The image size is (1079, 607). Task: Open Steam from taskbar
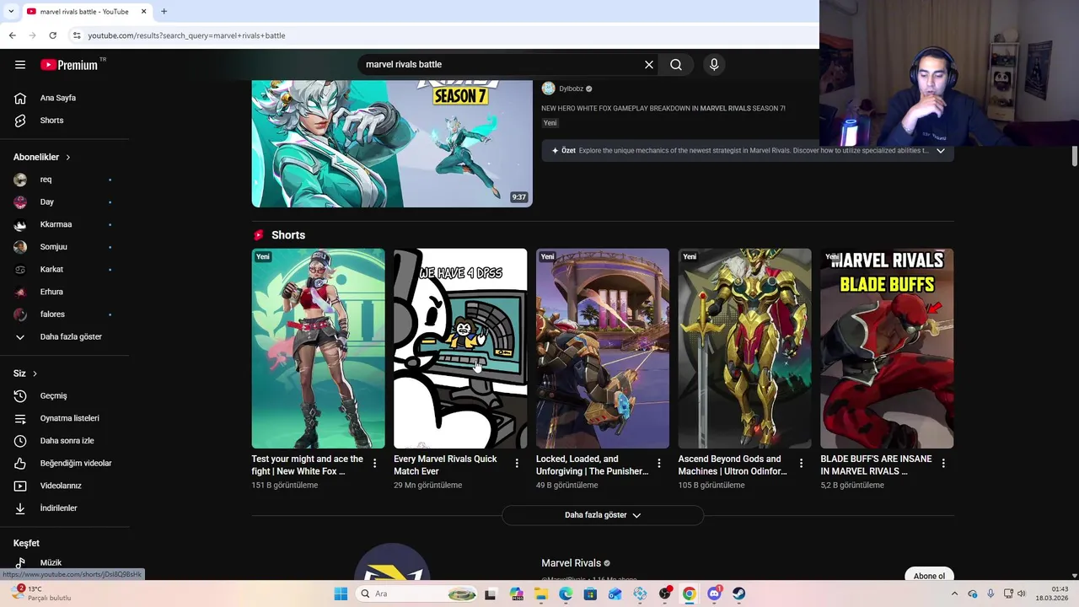(738, 594)
